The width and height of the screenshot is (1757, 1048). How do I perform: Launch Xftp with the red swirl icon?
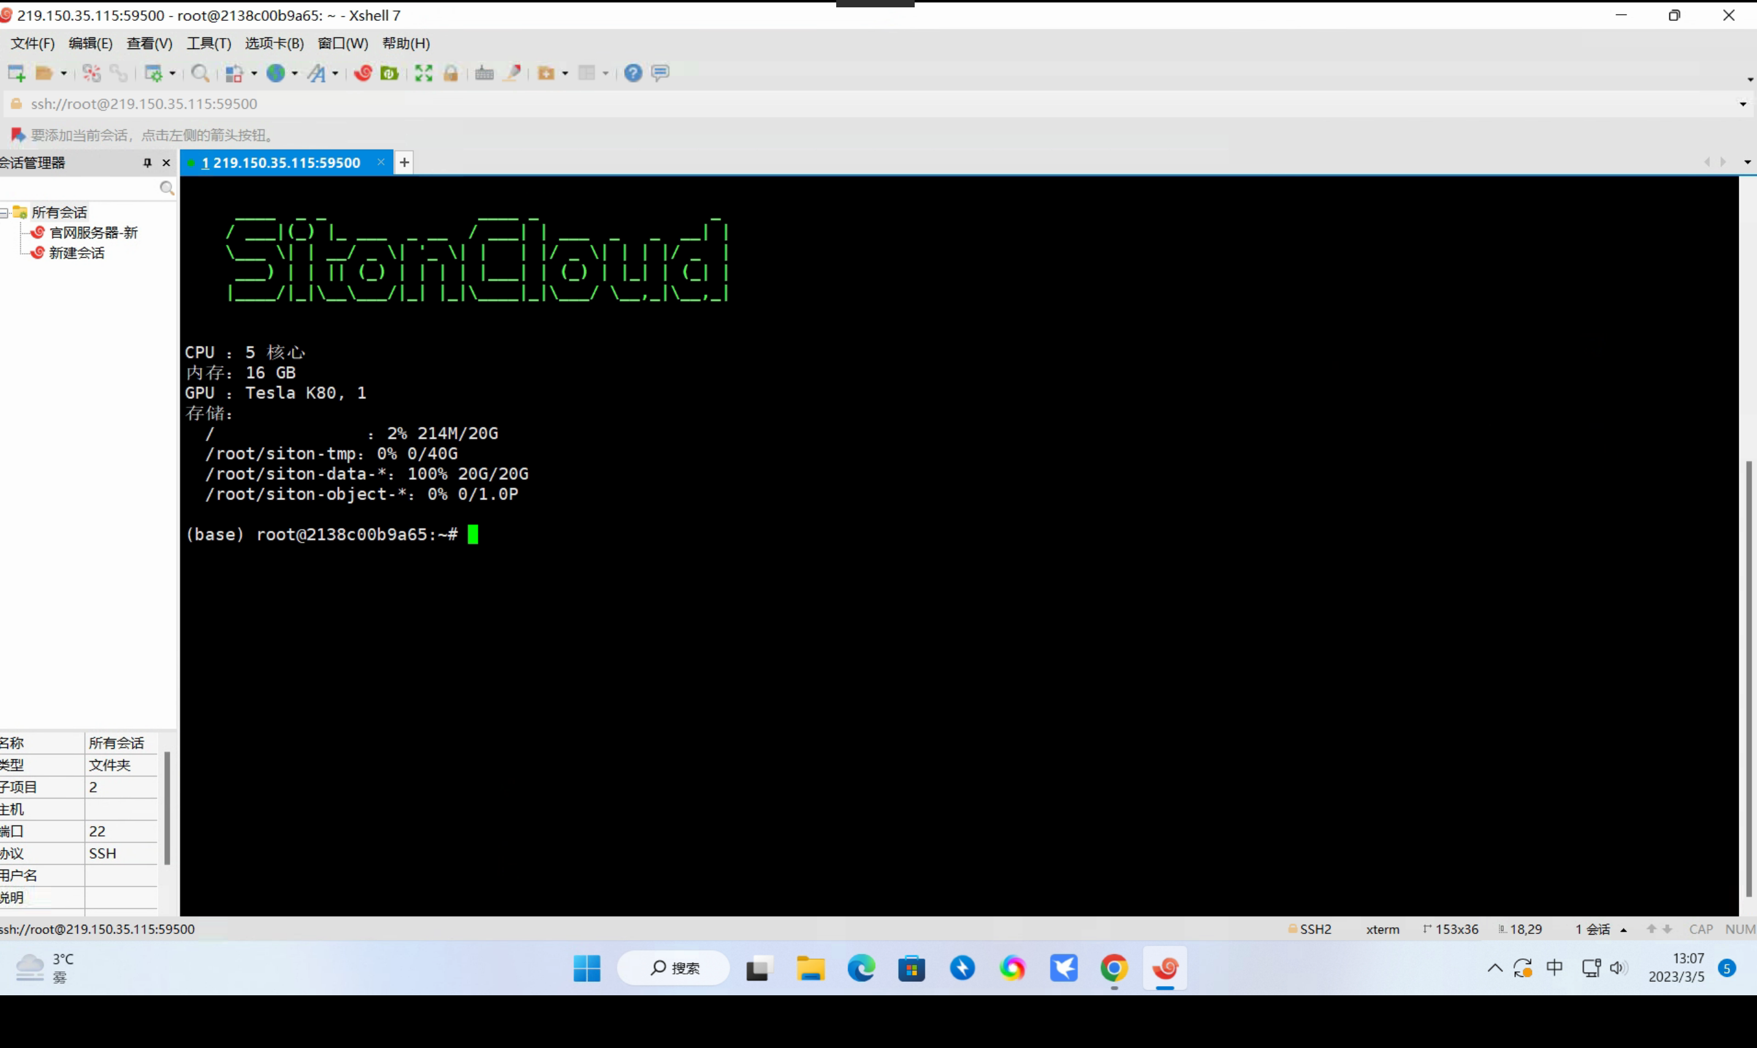point(363,73)
